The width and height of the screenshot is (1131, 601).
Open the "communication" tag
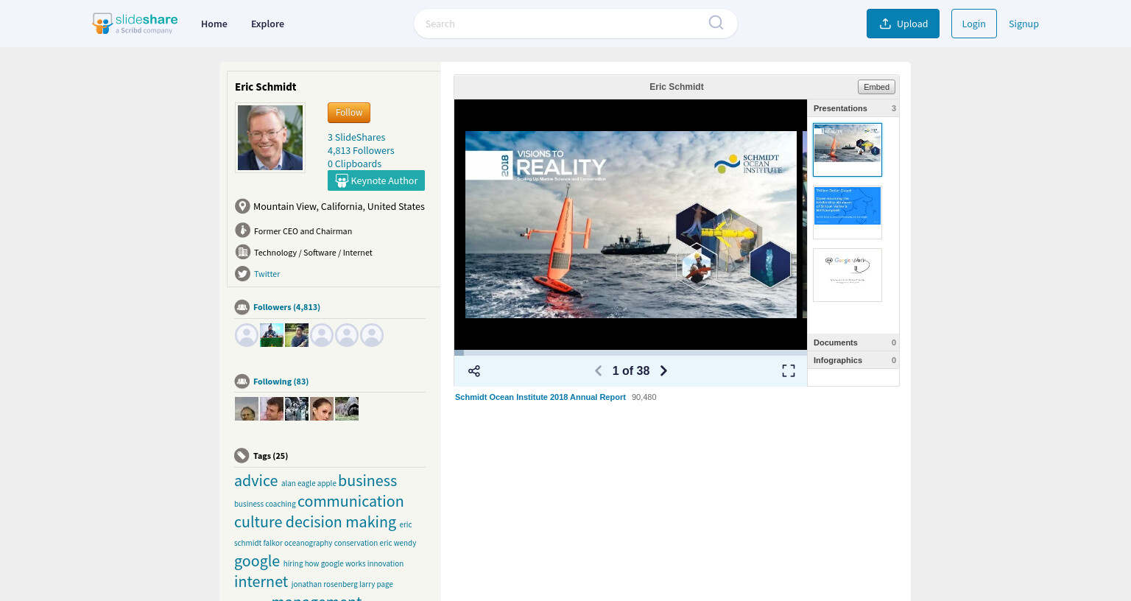click(x=350, y=502)
